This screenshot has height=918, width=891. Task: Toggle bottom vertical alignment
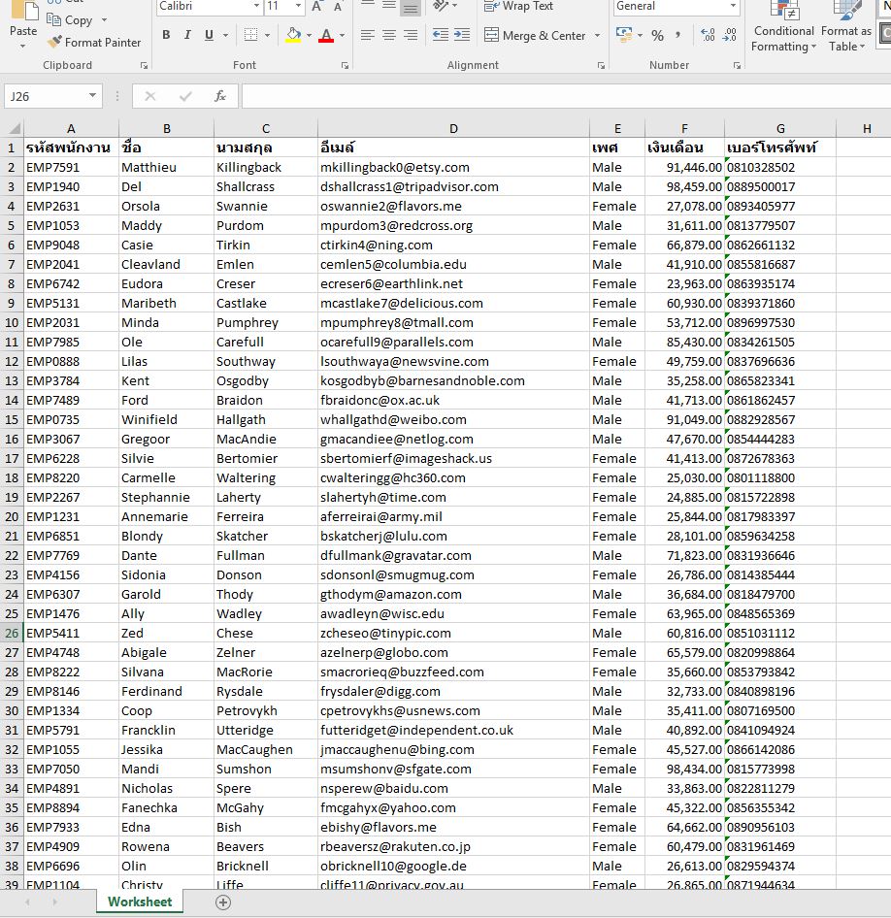click(x=411, y=8)
